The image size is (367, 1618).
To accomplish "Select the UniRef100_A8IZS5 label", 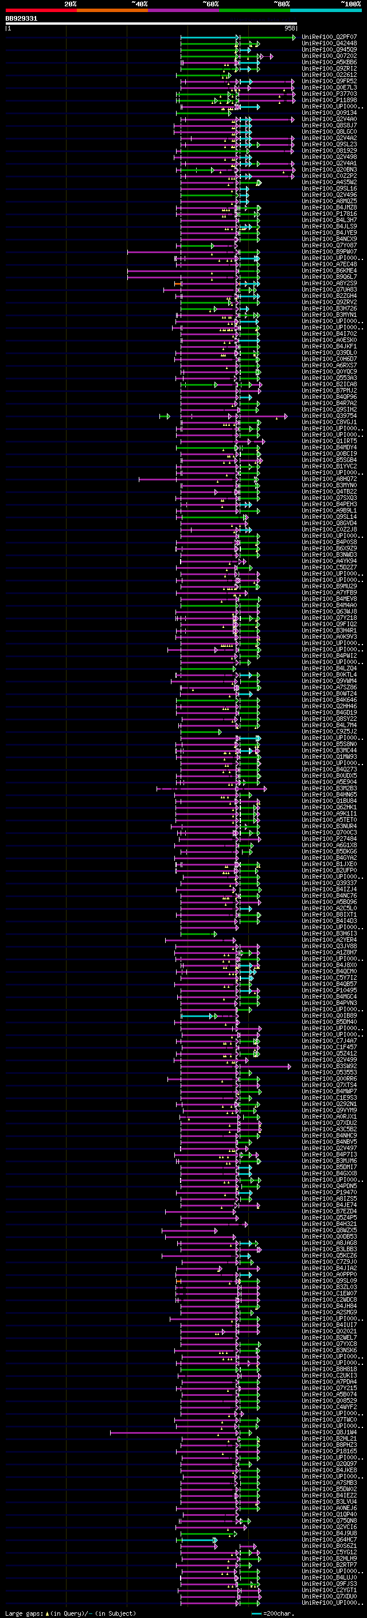I will click(329, 1198).
